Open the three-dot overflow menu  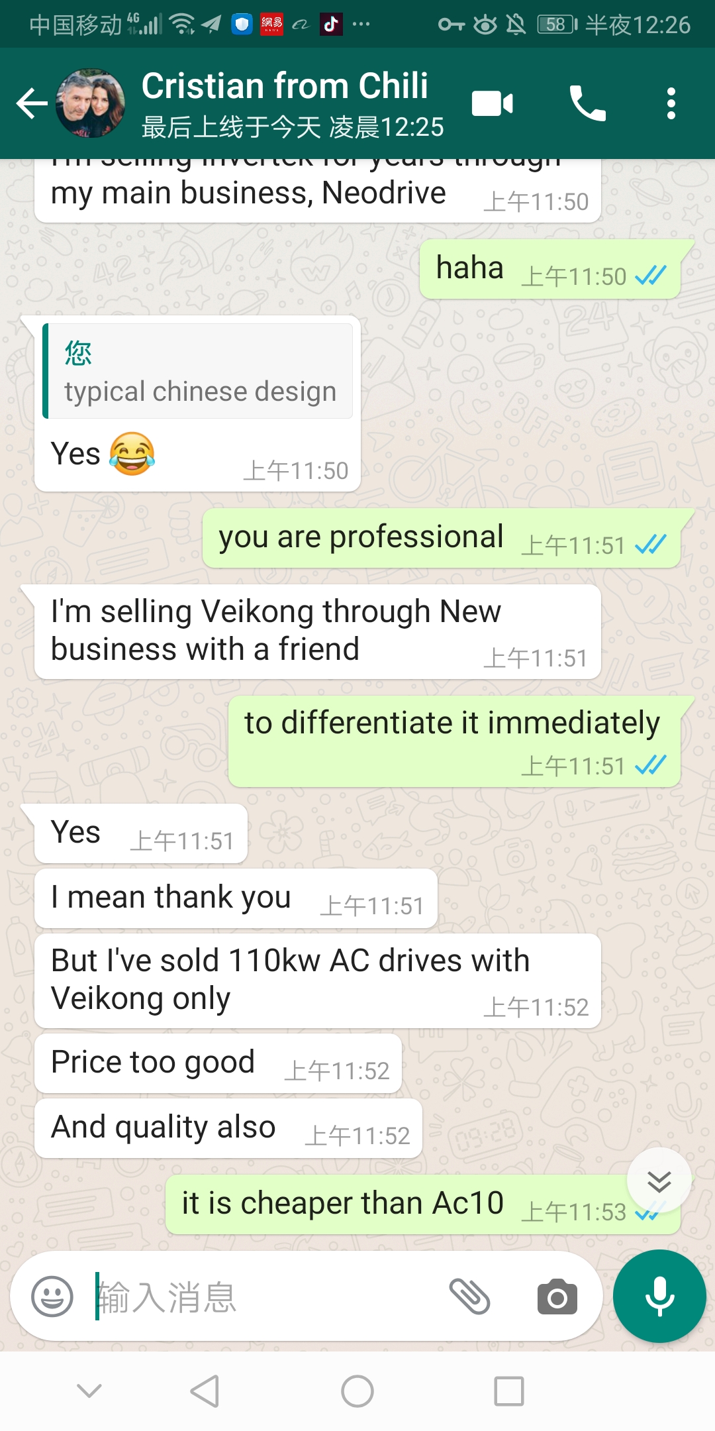pyautogui.click(x=671, y=103)
